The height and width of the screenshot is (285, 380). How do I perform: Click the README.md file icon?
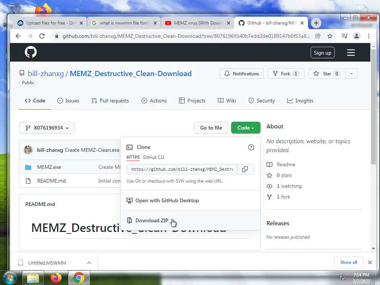[x=28, y=181]
